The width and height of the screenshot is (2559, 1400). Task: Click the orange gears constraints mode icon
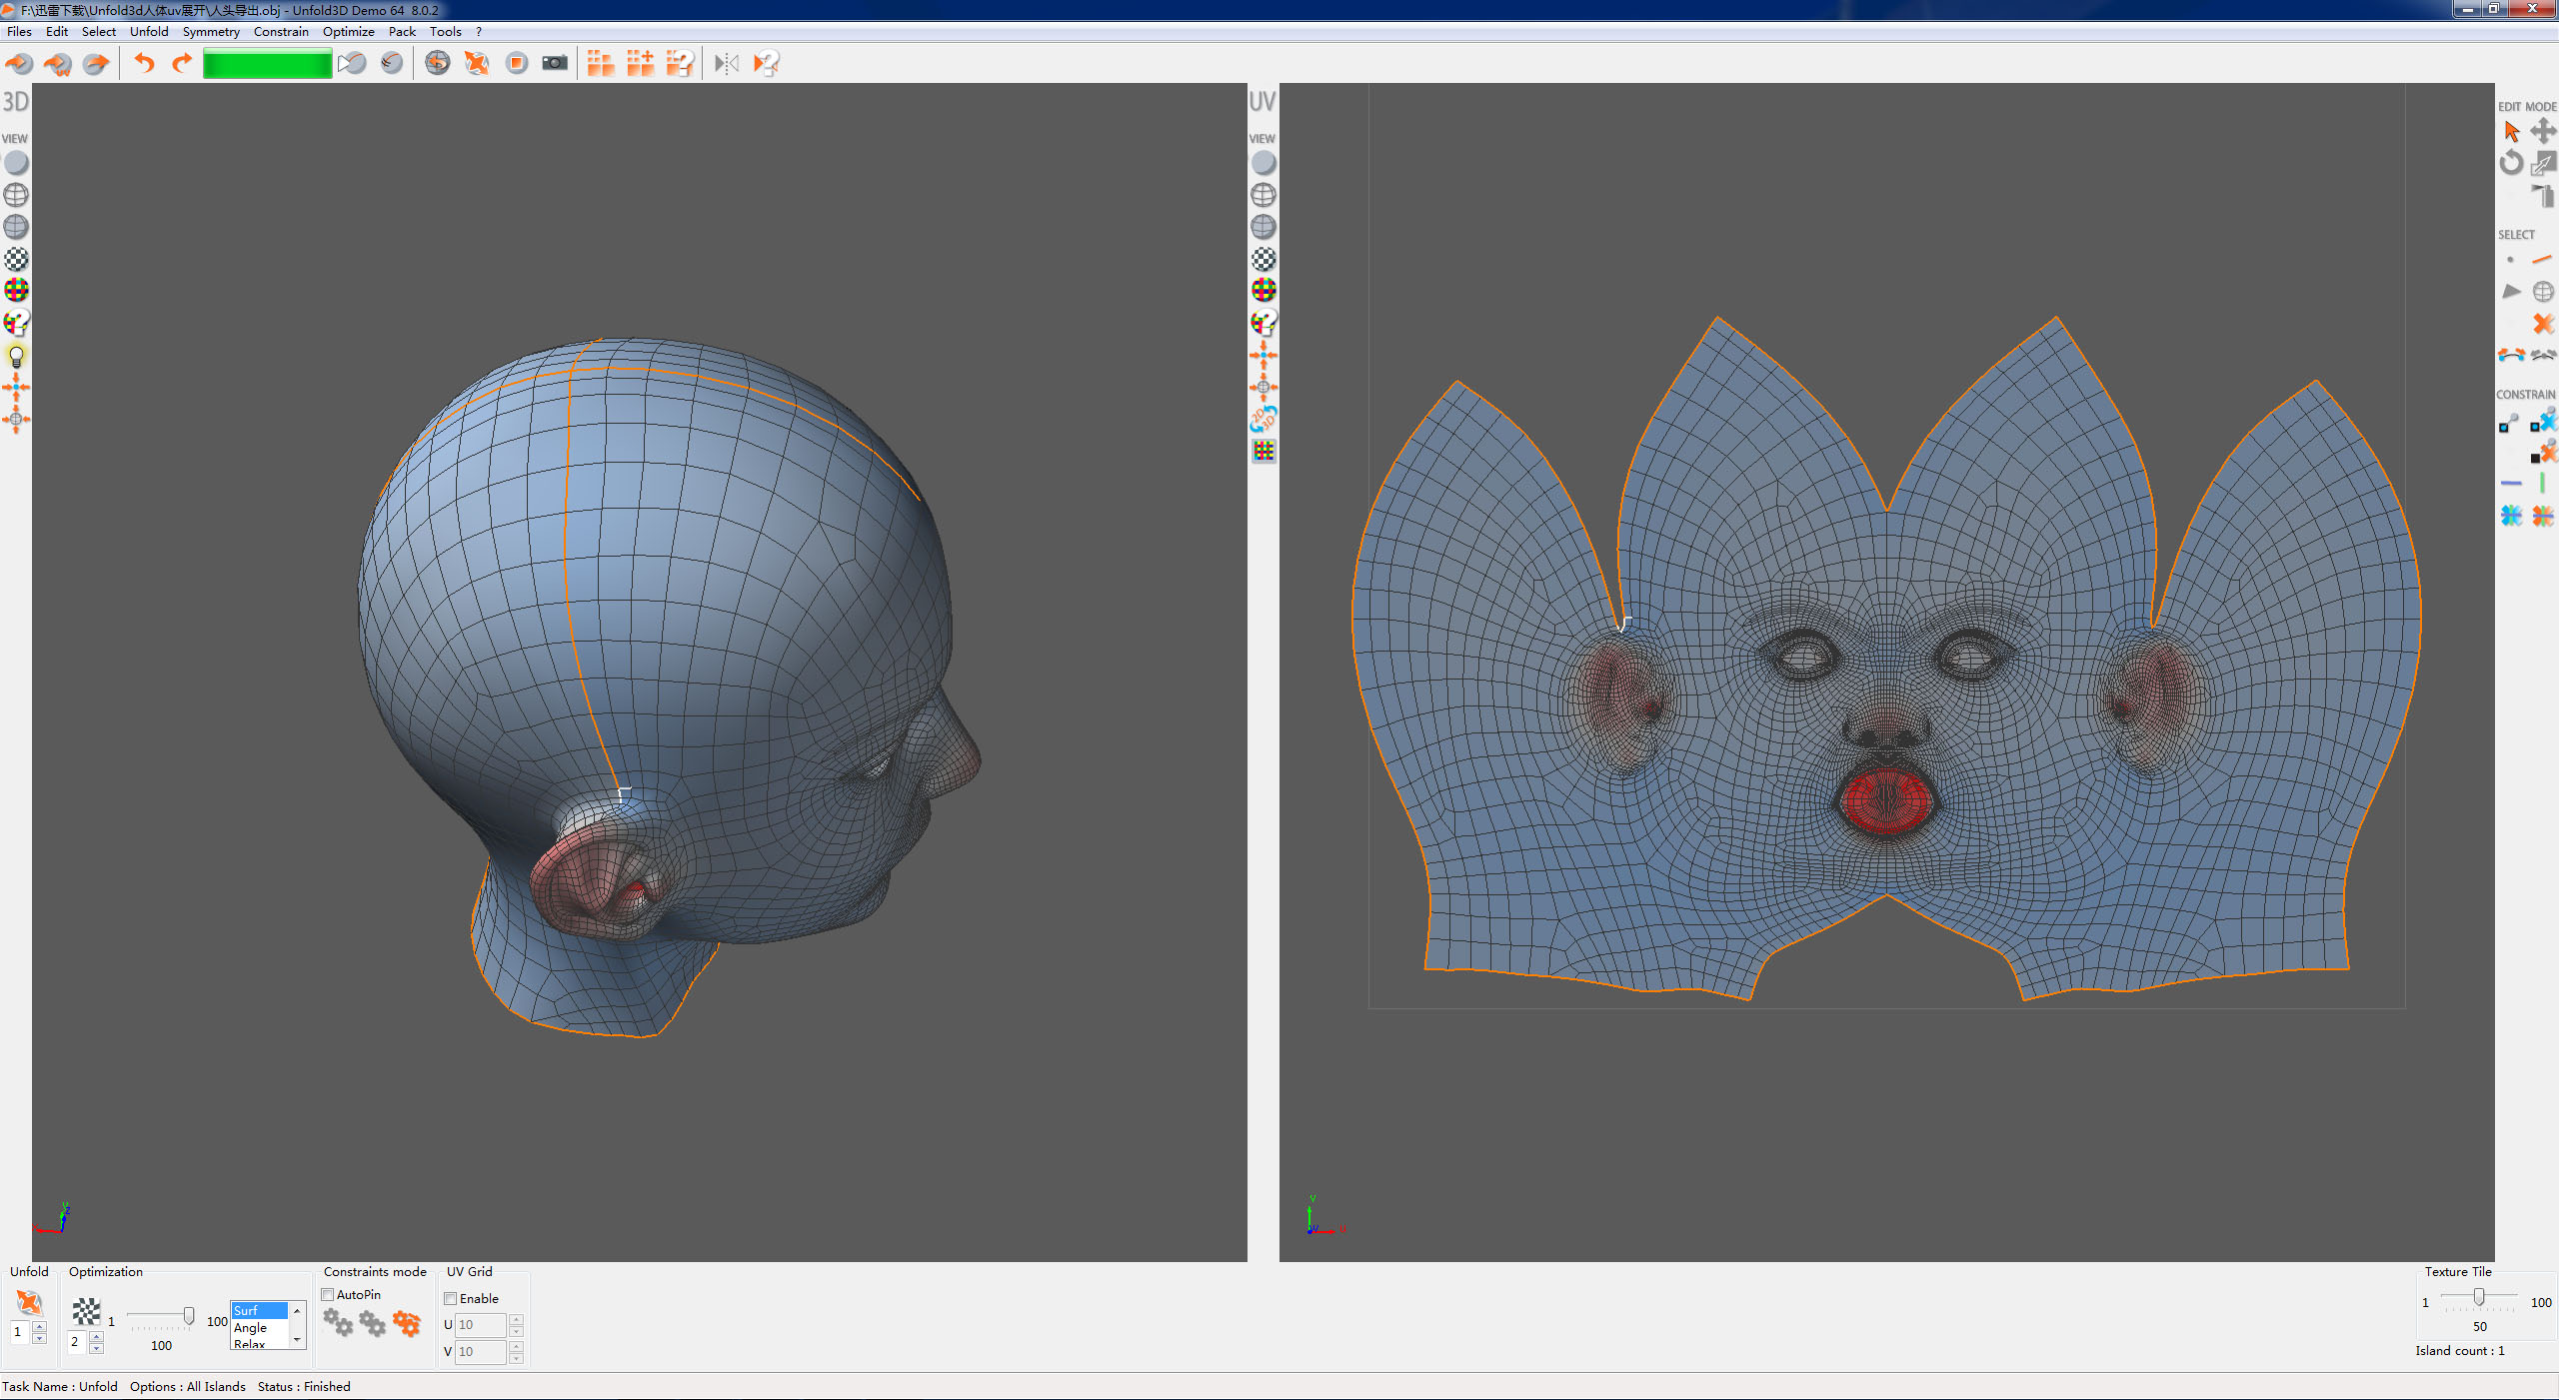(x=407, y=1324)
